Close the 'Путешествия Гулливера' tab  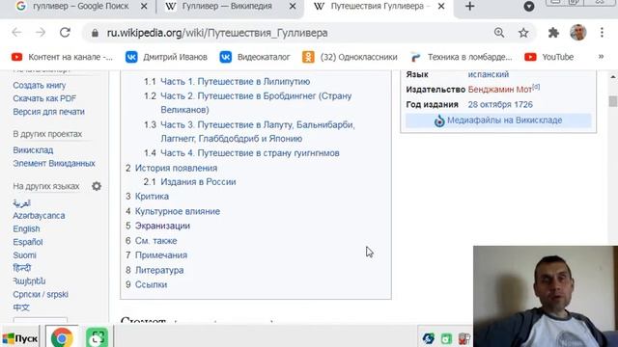pos(441,7)
